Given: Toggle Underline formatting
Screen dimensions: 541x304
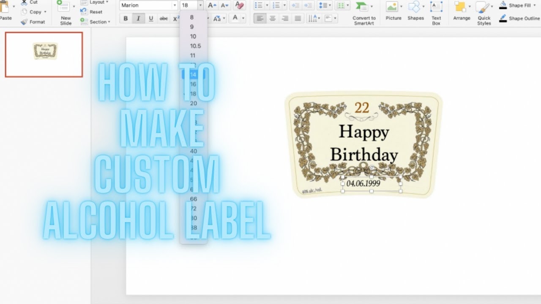Looking at the screenshot, I should click(151, 19).
